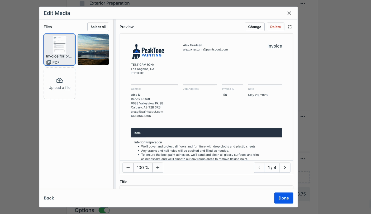Click into the Title input field
The height and width of the screenshot is (214, 371).
(206, 187)
